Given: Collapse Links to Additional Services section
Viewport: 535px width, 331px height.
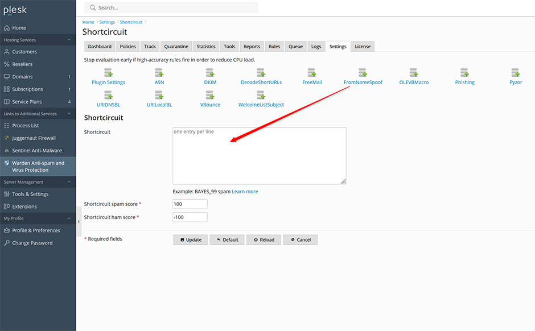Looking at the screenshot, I should 69,114.
